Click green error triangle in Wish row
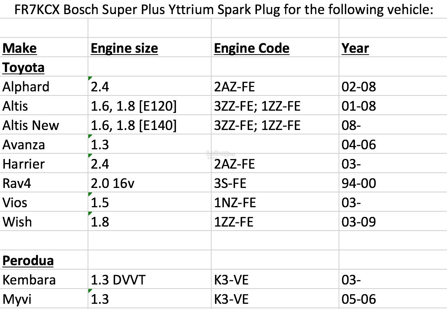The image size is (447, 309). coord(89,213)
